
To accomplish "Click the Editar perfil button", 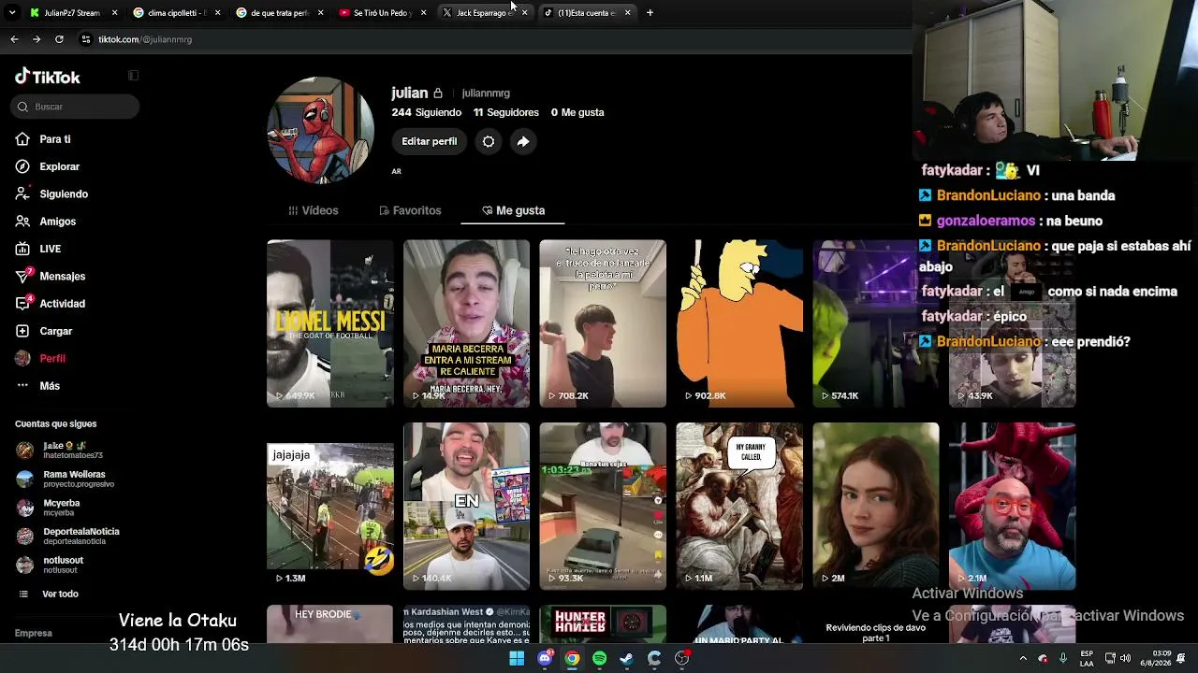I will 430,141.
